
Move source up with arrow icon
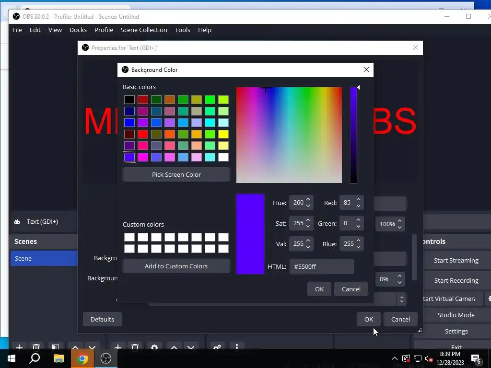(x=174, y=347)
